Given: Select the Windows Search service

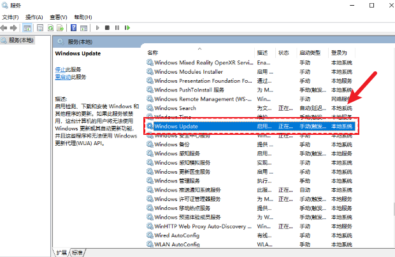Looking at the screenshot, I should 251,108.
